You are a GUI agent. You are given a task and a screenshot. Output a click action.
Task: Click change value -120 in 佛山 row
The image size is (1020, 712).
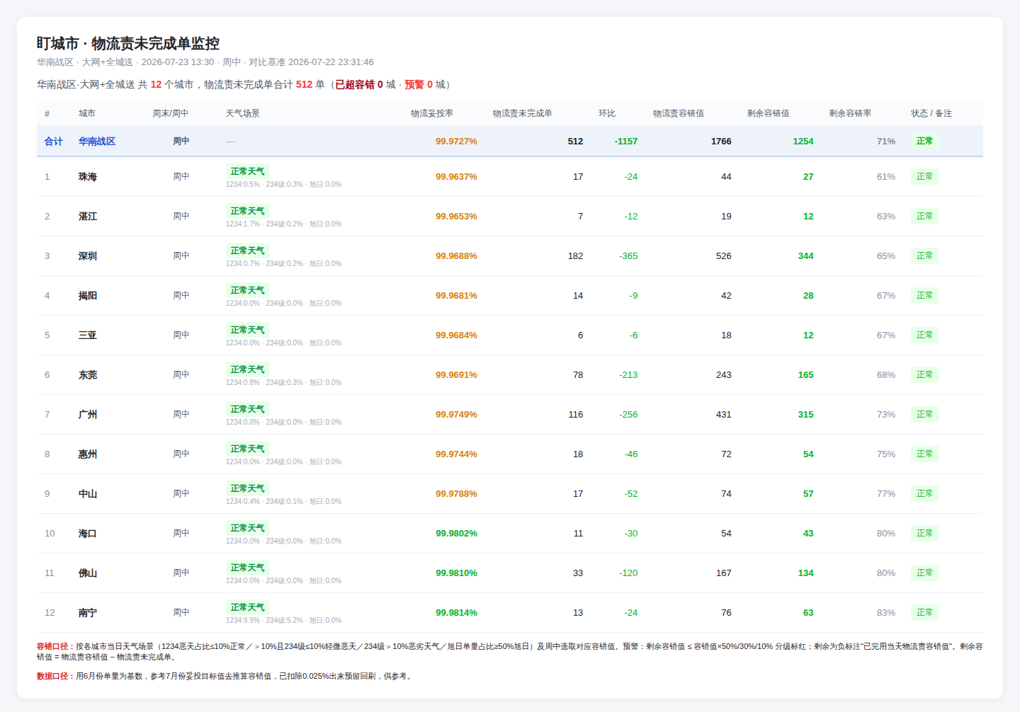point(628,573)
